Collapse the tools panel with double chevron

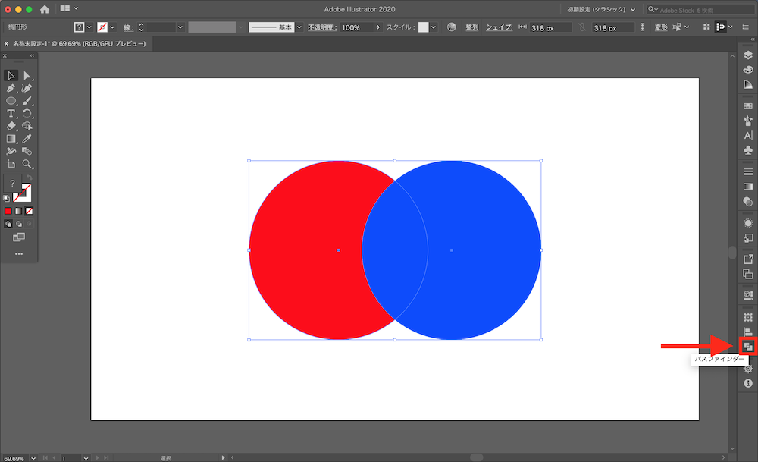point(32,55)
